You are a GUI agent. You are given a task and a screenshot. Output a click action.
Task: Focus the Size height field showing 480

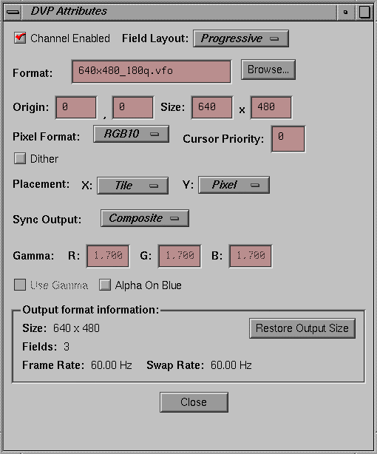click(271, 108)
